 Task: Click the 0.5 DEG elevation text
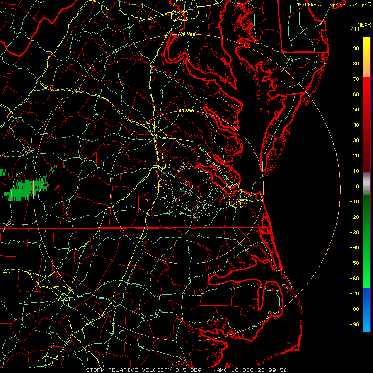189,370
